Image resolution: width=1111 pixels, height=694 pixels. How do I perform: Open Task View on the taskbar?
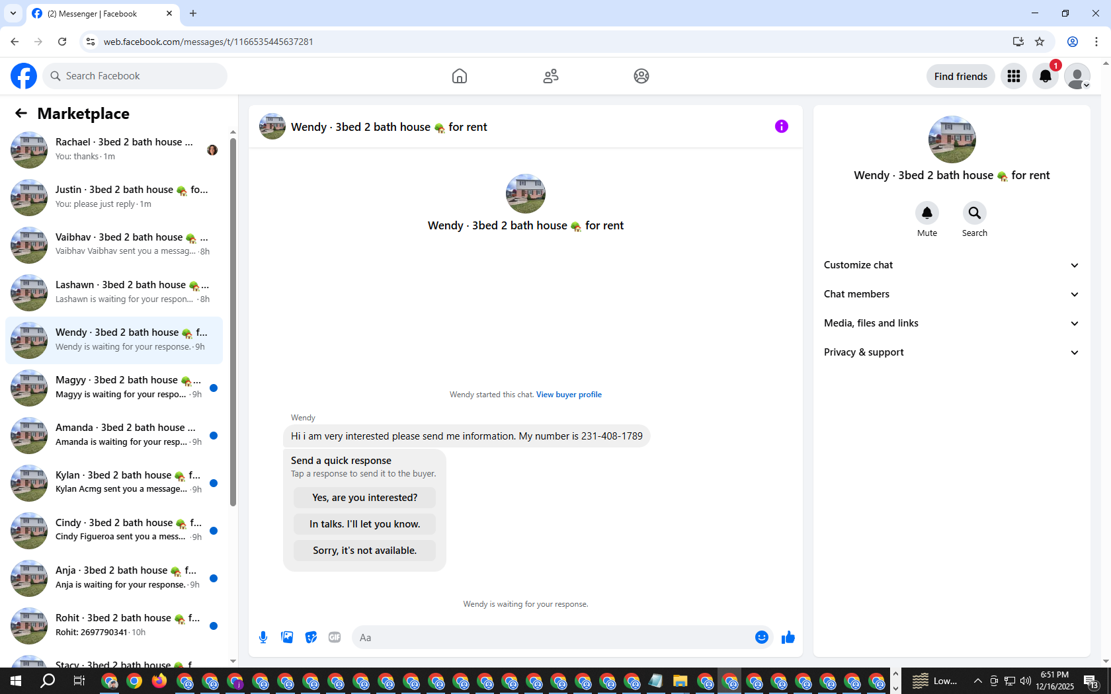tap(79, 681)
